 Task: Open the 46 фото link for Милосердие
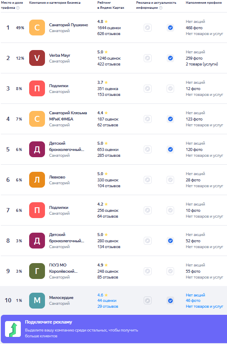point(193,301)
